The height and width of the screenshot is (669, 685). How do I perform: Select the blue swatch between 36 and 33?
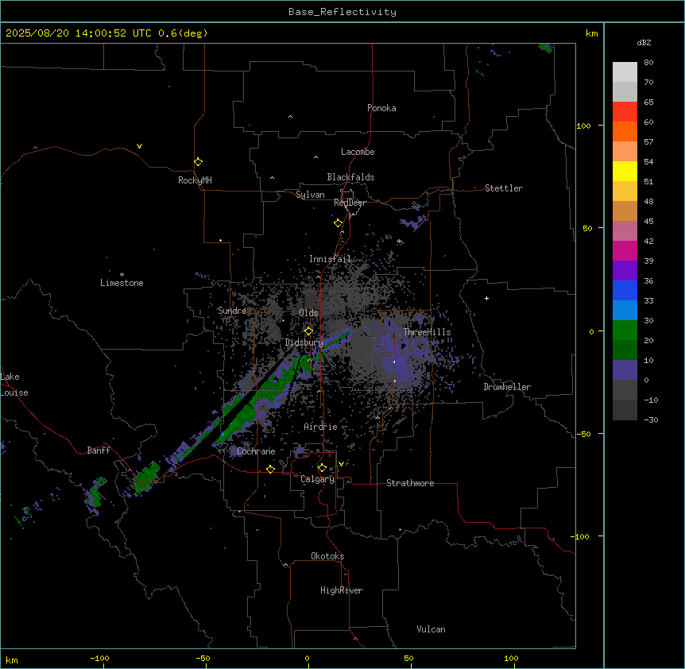[x=625, y=291]
